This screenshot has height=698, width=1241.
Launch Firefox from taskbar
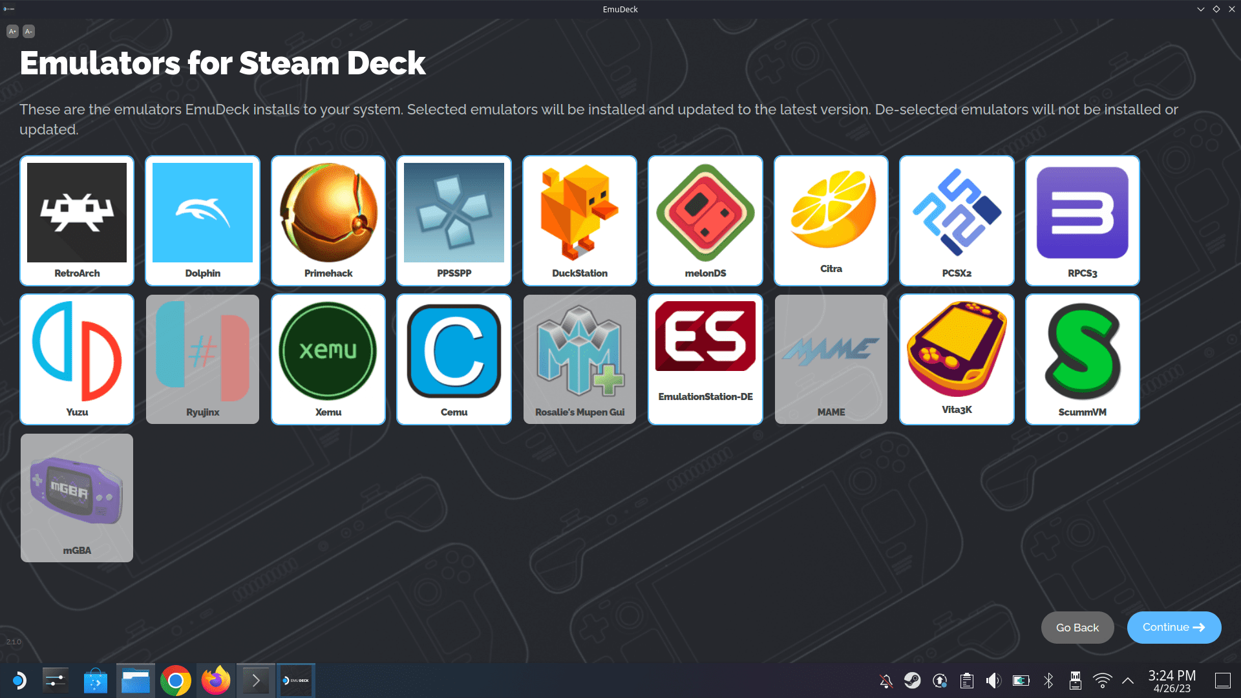click(x=216, y=681)
